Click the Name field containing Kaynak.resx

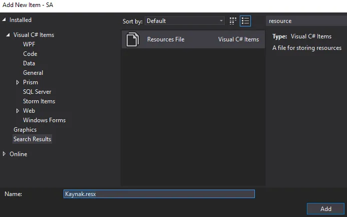tap(159, 194)
